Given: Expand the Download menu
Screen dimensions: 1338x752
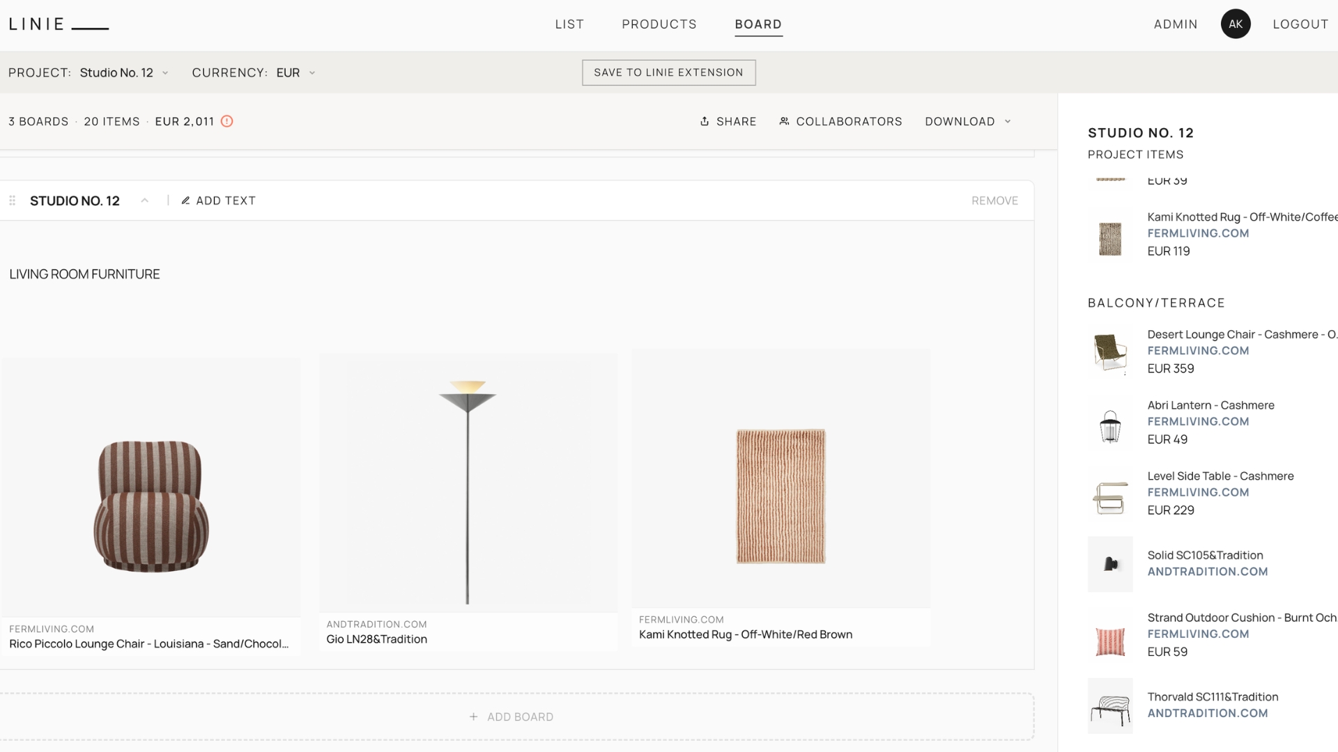Looking at the screenshot, I should click(967, 121).
